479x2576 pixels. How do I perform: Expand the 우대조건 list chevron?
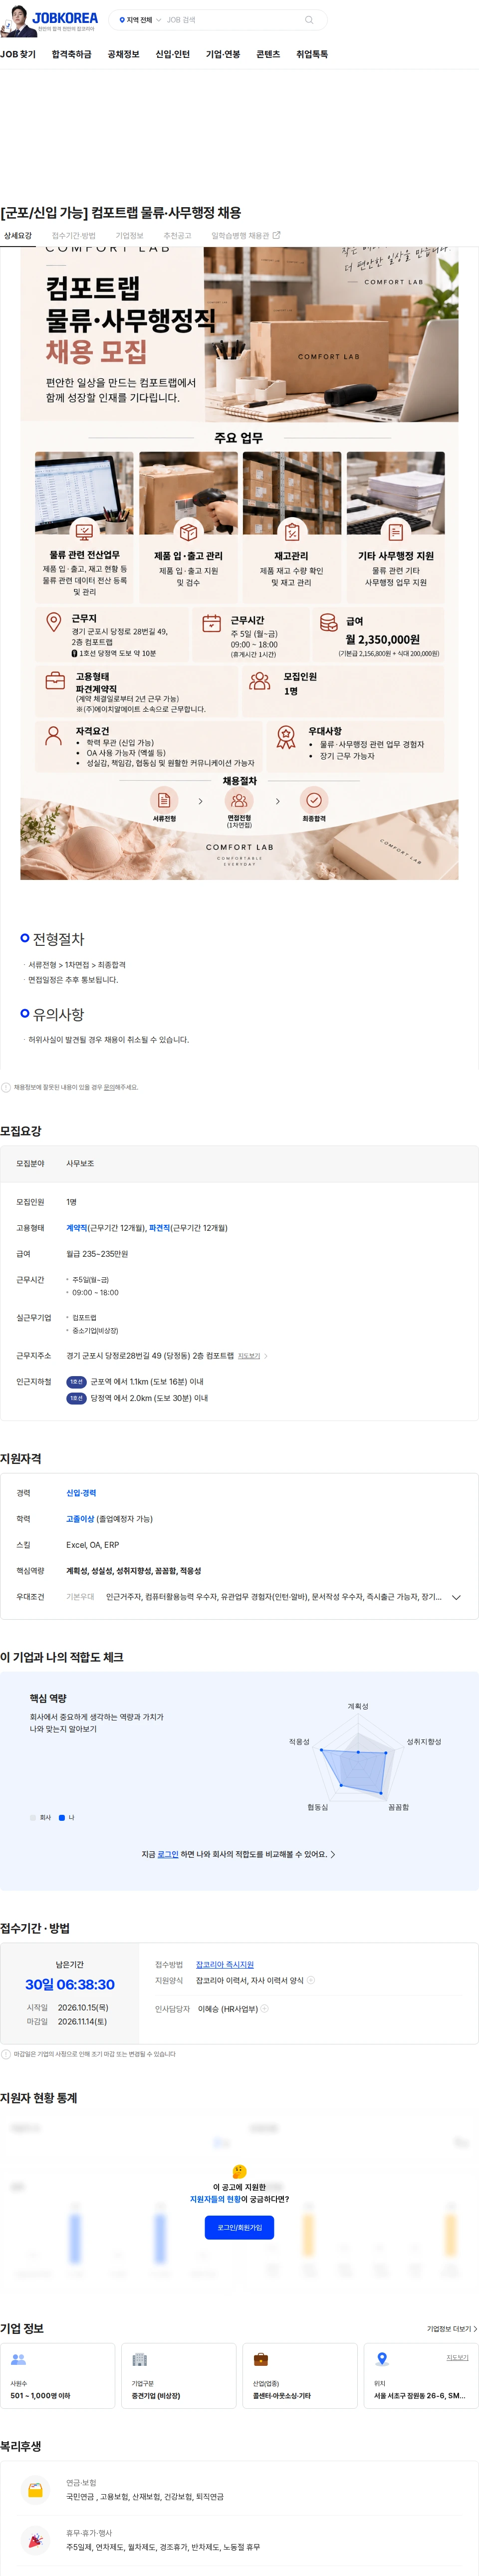(x=456, y=1597)
